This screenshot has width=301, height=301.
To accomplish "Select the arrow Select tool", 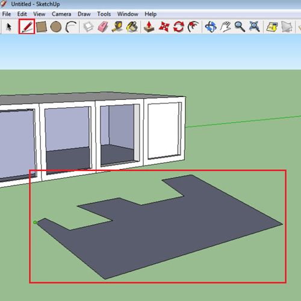I will [9, 26].
